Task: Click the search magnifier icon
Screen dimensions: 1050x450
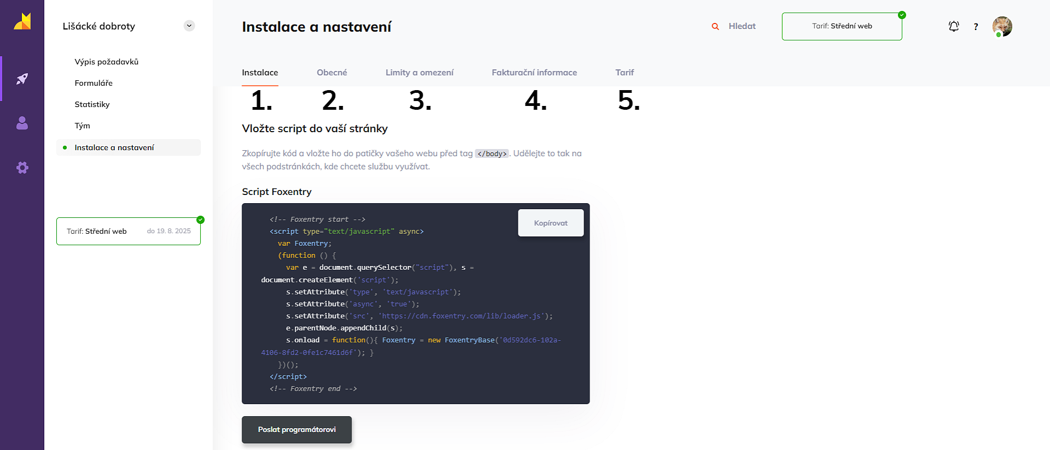Action: (x=715, y=26)
